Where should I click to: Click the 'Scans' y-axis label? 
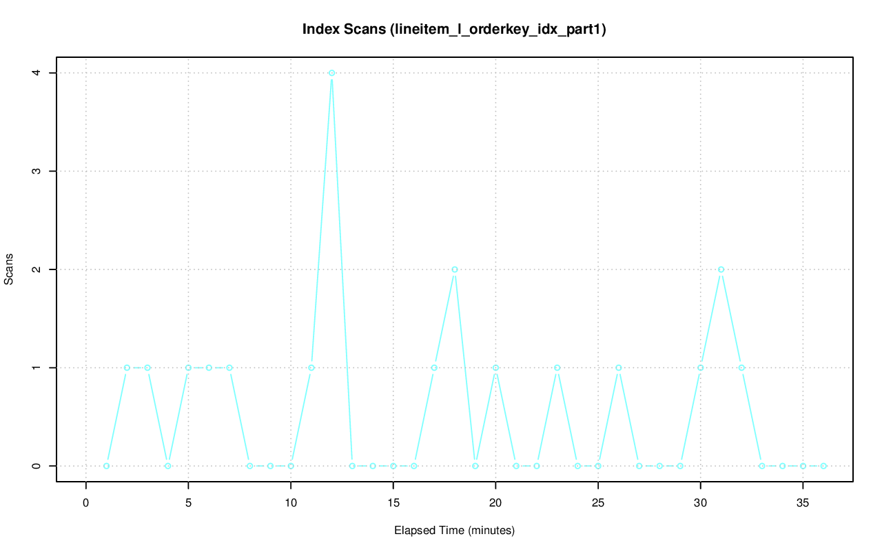pyautogui.click(x=9, y=269)
